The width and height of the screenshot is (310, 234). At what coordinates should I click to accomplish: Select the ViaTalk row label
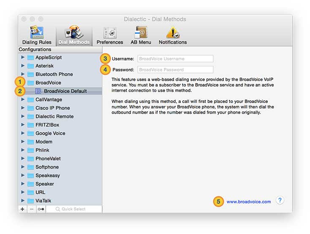[44, 201]
